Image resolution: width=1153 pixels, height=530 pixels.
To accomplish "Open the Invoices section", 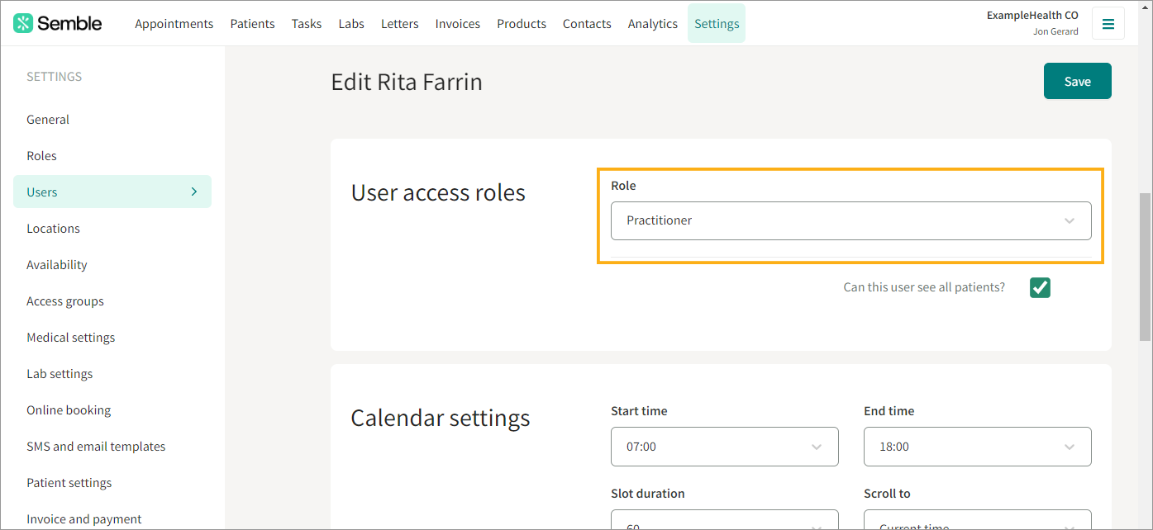I will pos(457,24).
